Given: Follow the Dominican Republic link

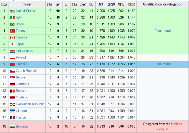Looking at the screenshot, I should pos(30,104).
